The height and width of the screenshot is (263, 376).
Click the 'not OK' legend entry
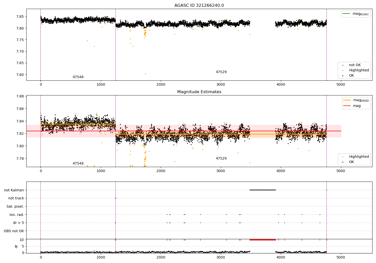(355, 65)
